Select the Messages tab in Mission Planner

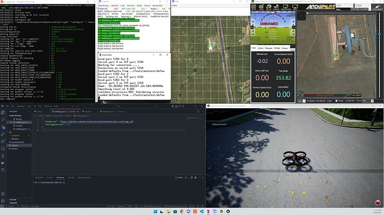[269, 48]
